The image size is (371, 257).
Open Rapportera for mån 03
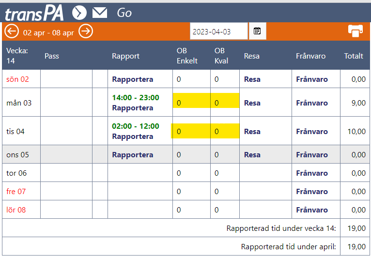pyautogui.click(x=133, y=108)
